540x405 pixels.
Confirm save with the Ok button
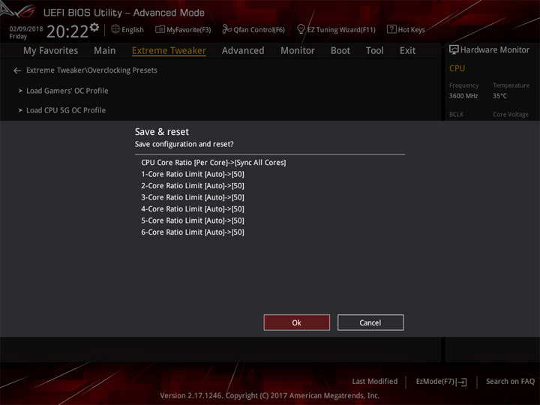296,322
